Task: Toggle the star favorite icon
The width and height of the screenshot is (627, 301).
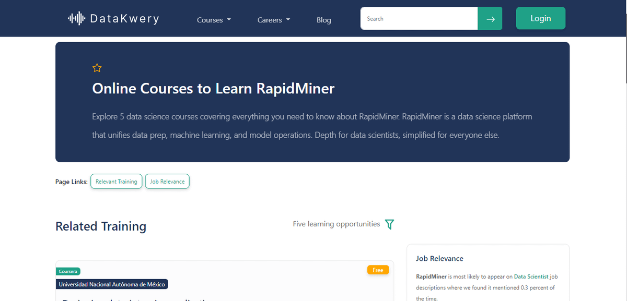Action: (97, 68)
